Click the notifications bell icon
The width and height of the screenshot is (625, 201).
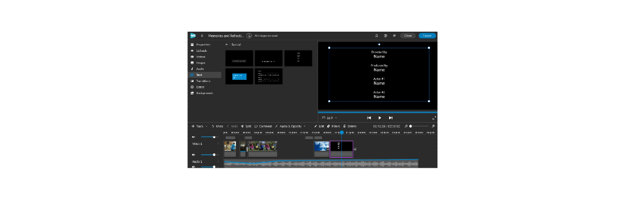[x=377, y=36]
